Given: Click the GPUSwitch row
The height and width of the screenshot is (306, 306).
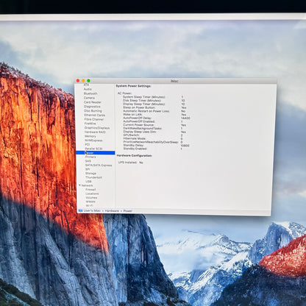Looking at the screenshot, I should (153, 135).
